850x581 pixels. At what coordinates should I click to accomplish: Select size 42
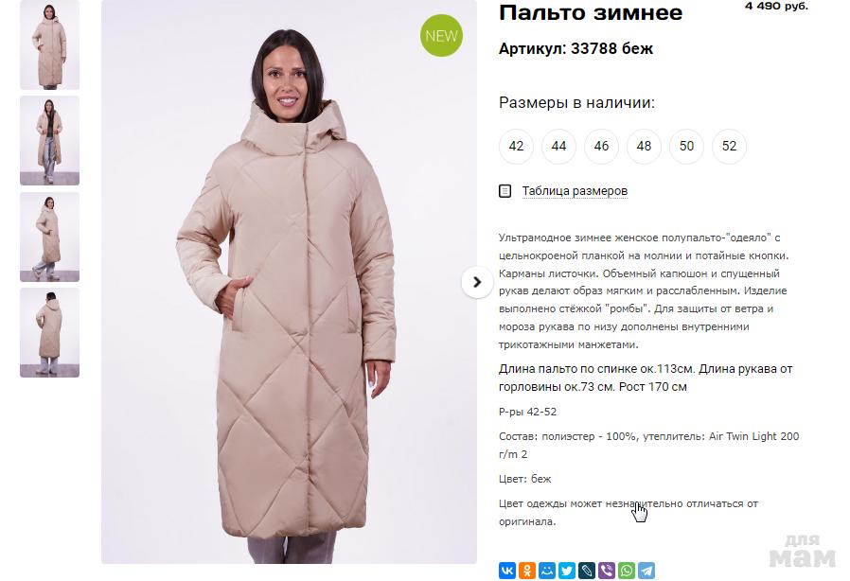coord(516,146)
